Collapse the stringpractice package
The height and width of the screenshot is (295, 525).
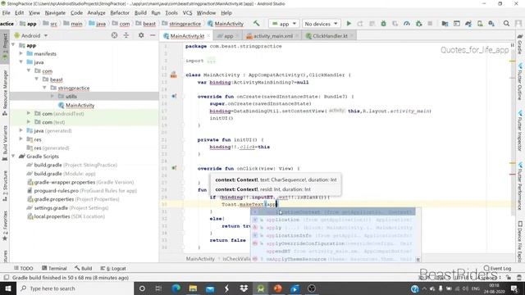click(x=44, y=88)
